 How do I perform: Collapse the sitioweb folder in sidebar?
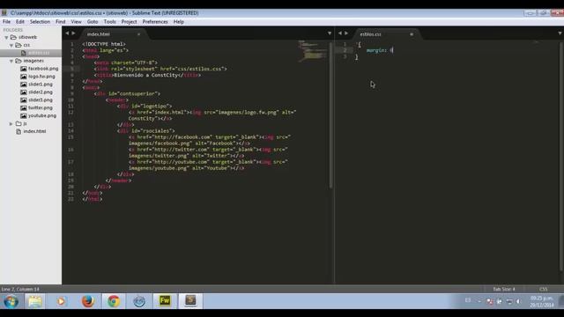tap(6, 37)
